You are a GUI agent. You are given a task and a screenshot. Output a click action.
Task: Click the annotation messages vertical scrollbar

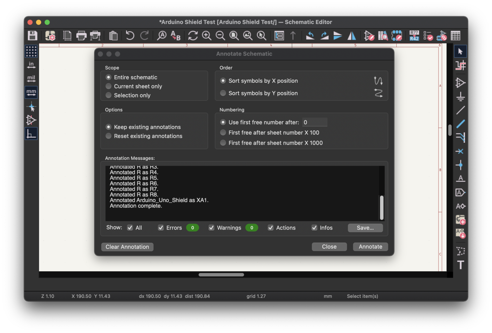tap(382, 208)
